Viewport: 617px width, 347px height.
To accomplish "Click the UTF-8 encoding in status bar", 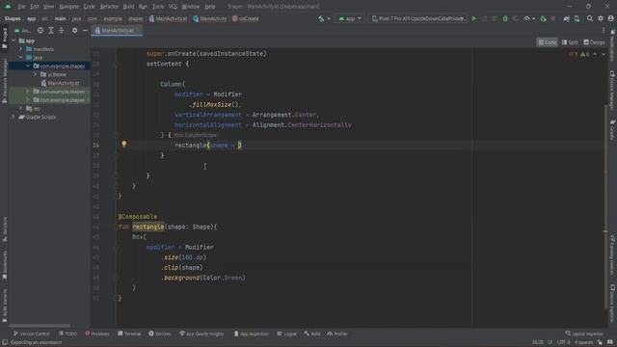I will point(563,342).
